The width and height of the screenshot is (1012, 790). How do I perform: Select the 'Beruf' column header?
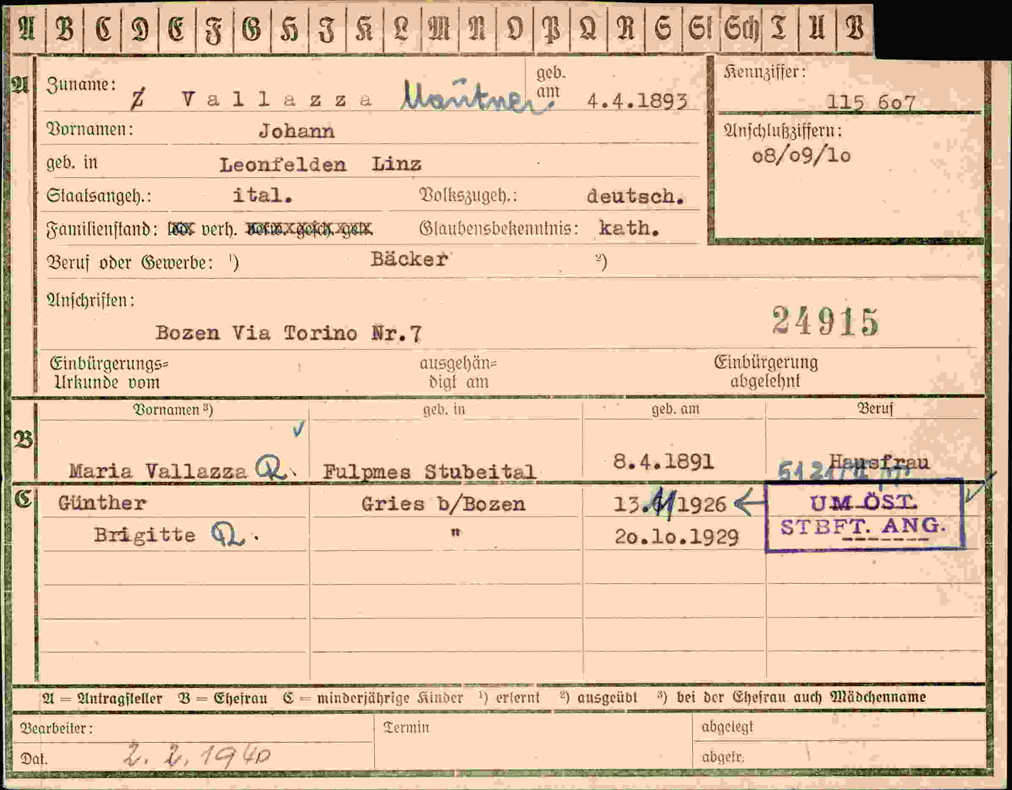click(x=875, y=409)
